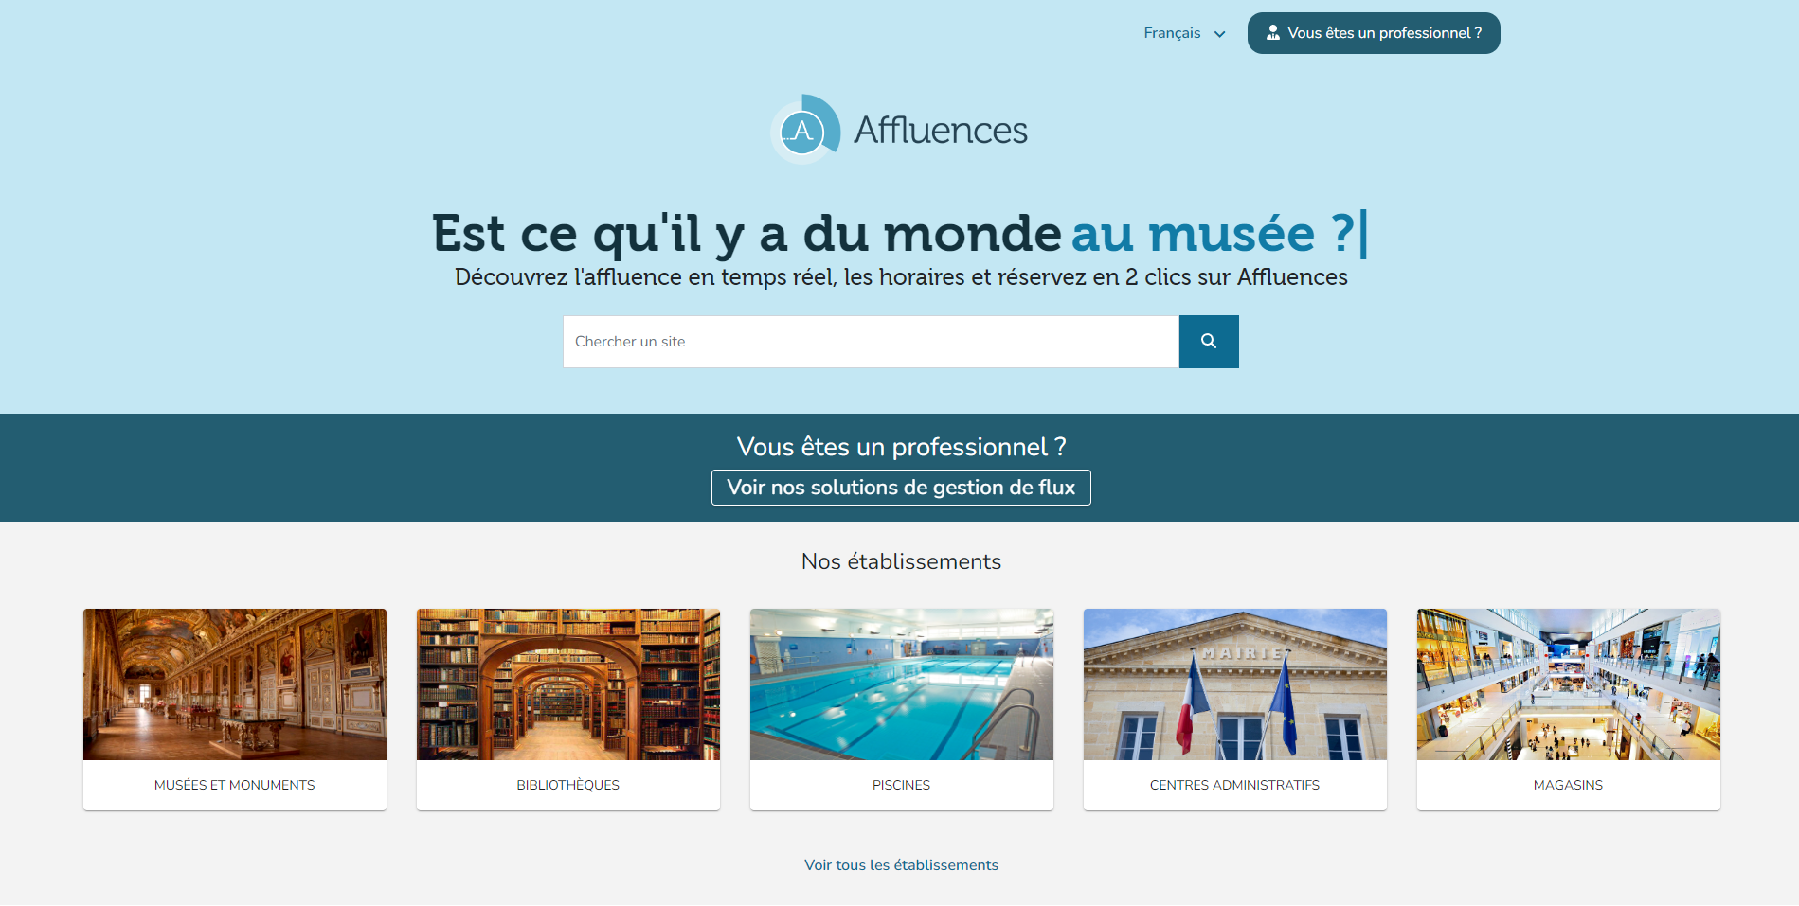The width and height of the screenshot is (1799, 906).
Task: Open the Musées et Monuments photo
Action: 235,684
